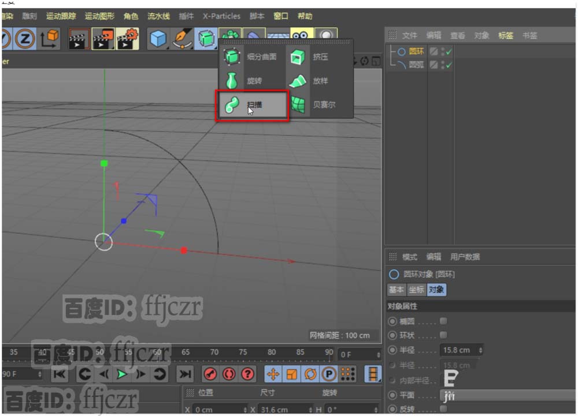Open the blue cube primitives tool

[158, 39]
